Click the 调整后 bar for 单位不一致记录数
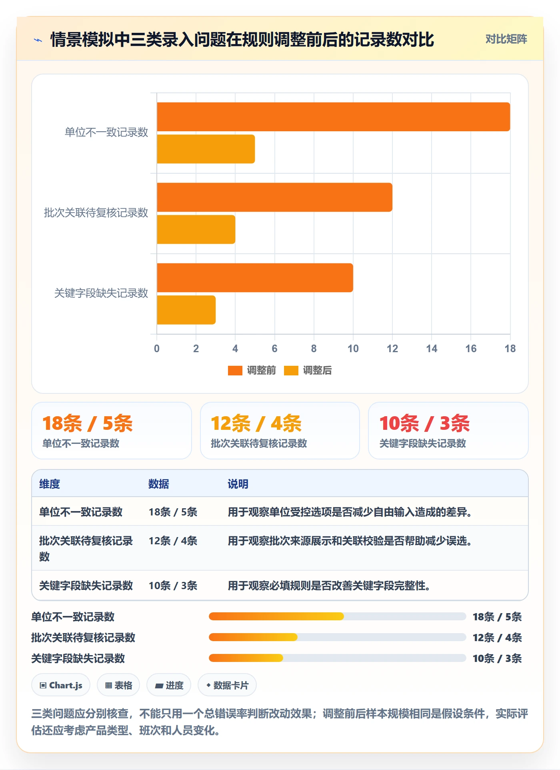 pos(206,149)
